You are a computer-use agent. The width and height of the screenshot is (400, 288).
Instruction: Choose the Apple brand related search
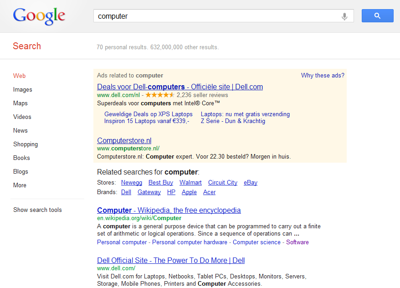coord(189,192)
